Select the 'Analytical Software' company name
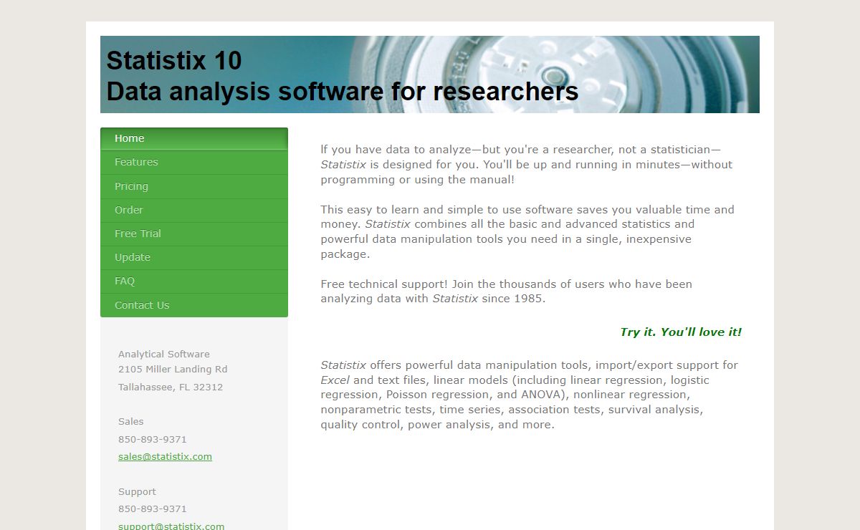The width and height of the screenshot is (860, 530). tap(164, 354)
